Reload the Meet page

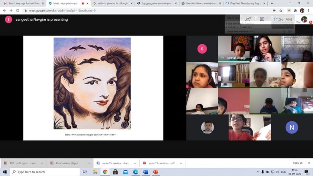pos(18,11)
